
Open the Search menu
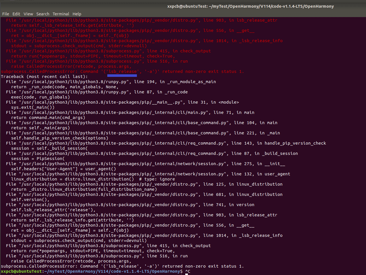43,14
